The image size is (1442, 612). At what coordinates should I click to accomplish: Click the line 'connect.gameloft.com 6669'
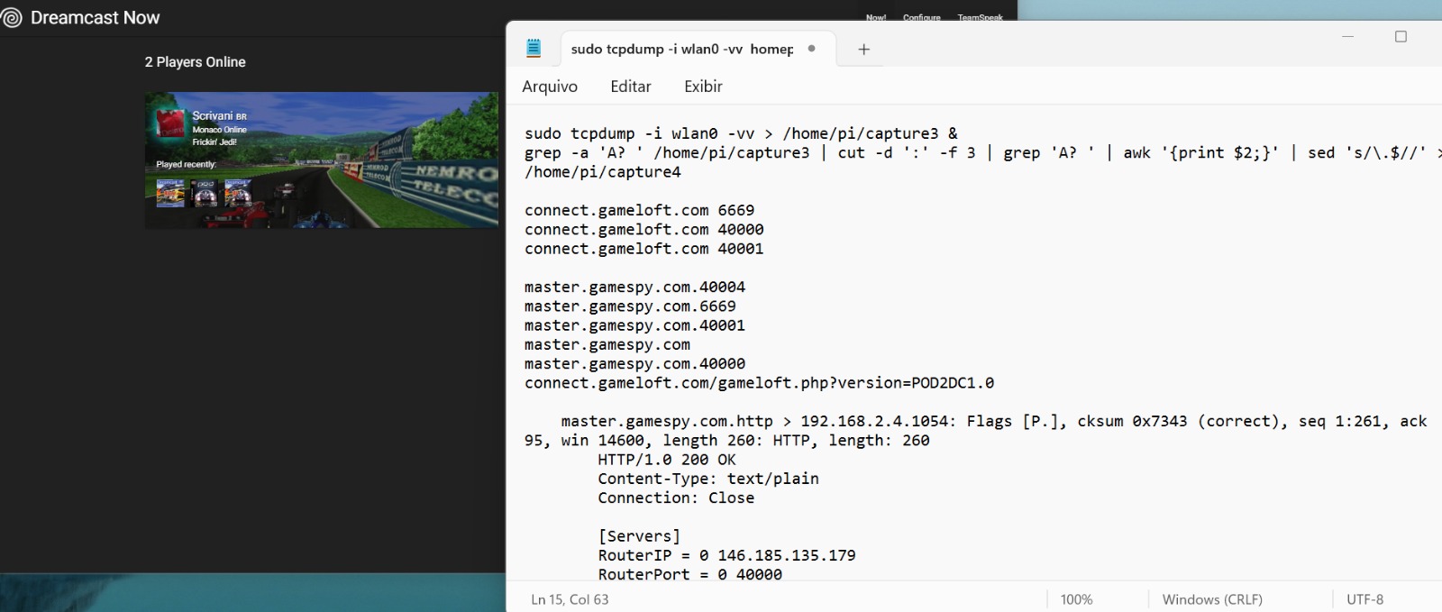click(639, 211)
